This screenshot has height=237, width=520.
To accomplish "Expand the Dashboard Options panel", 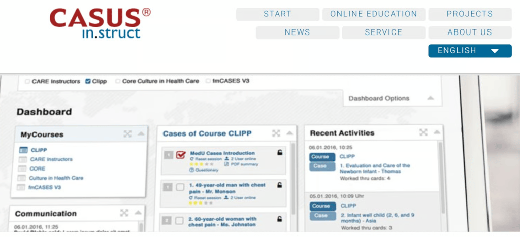I will pyautogui.click(x=431, y=98).
